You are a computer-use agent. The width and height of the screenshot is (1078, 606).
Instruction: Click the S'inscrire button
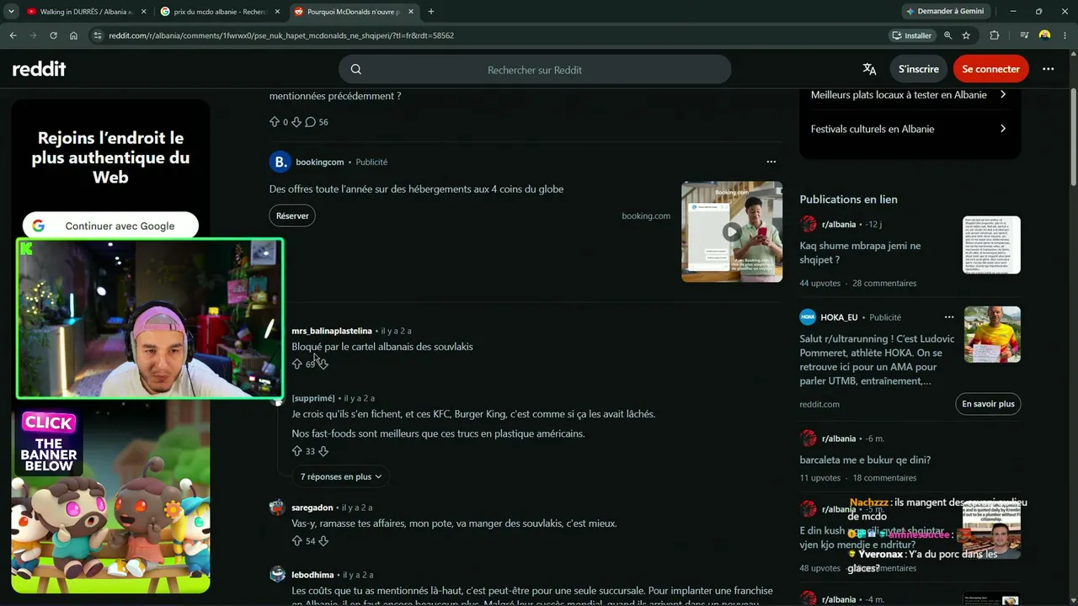918,69
